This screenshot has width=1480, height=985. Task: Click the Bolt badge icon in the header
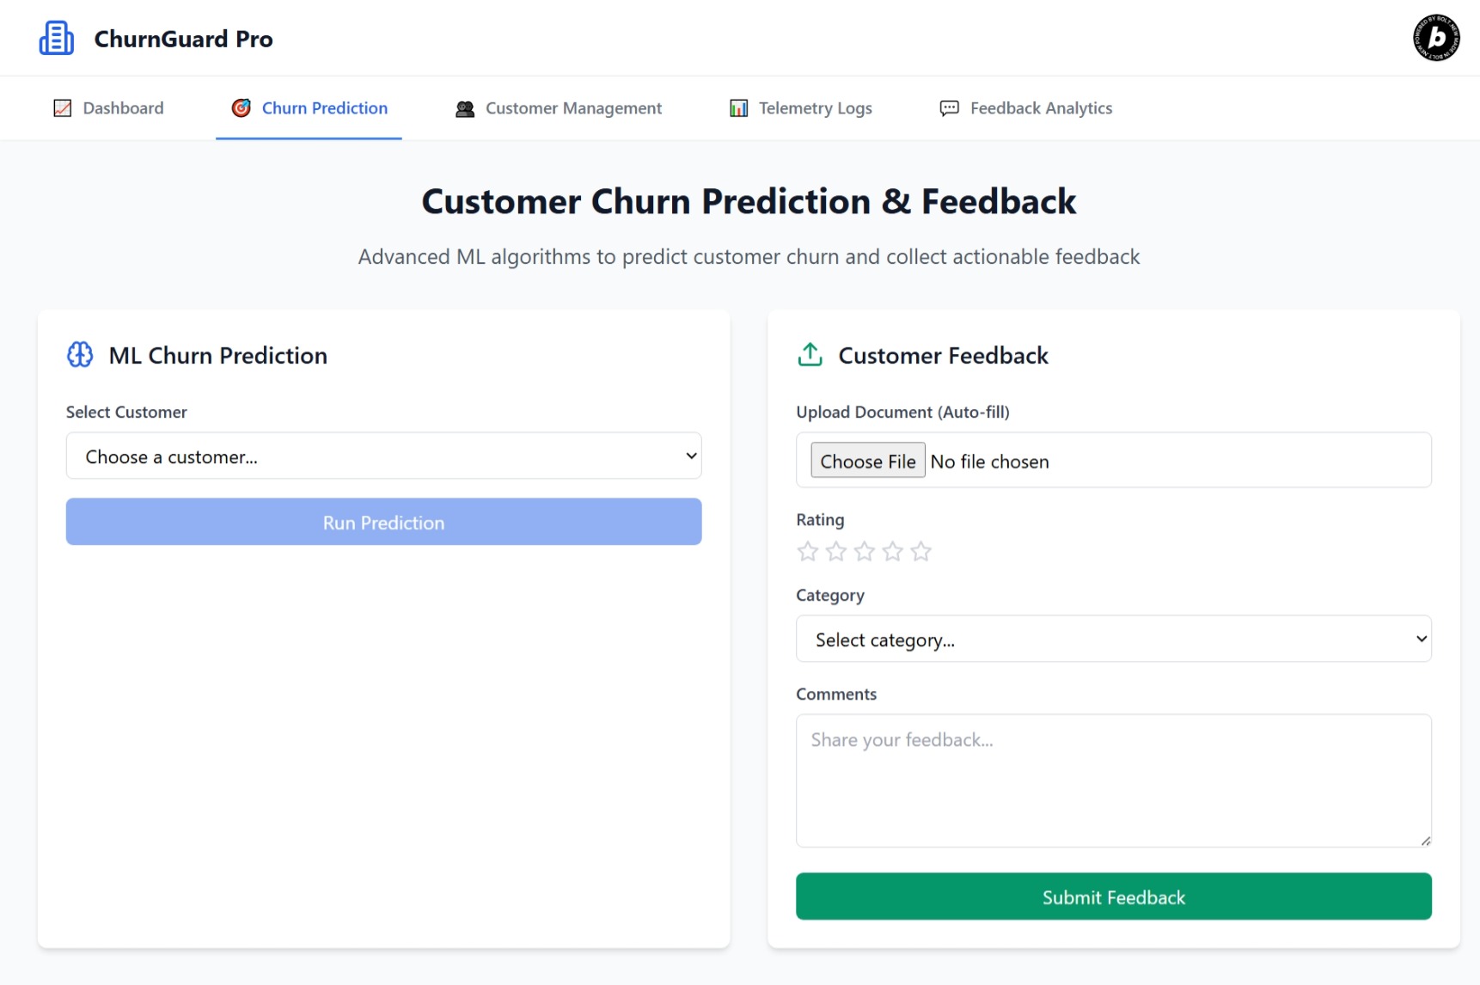[1436, 38]
